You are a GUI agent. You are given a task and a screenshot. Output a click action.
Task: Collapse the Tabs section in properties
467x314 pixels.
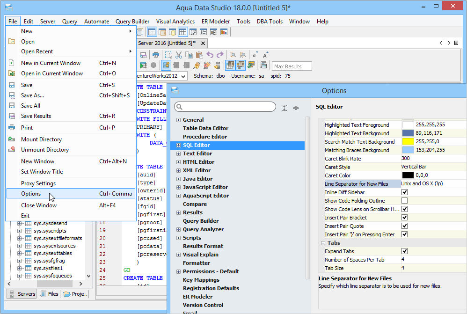(x=323, y=243)
